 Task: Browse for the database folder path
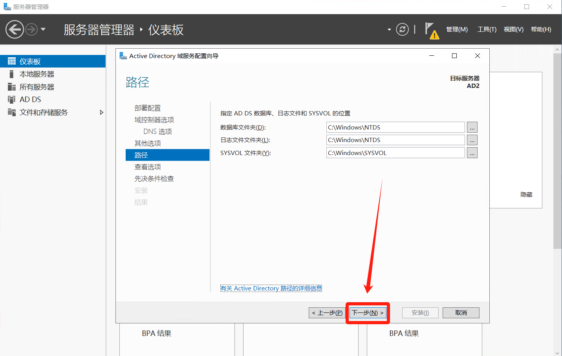coord(472,128)
